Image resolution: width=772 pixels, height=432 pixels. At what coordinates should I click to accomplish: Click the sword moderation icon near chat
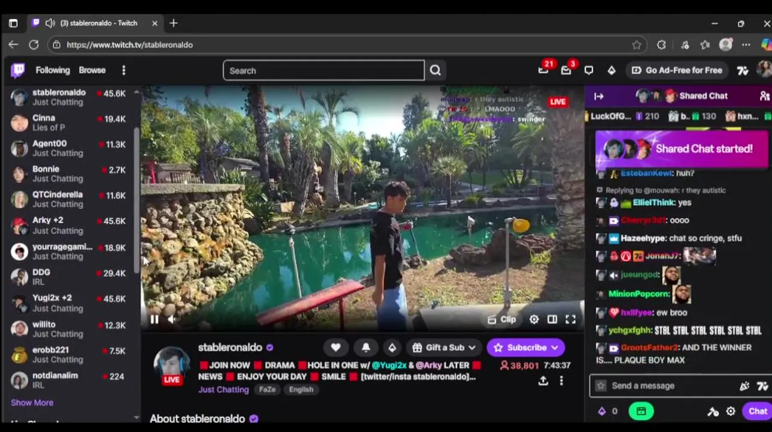pyautogui.click(x=713, y=411)
